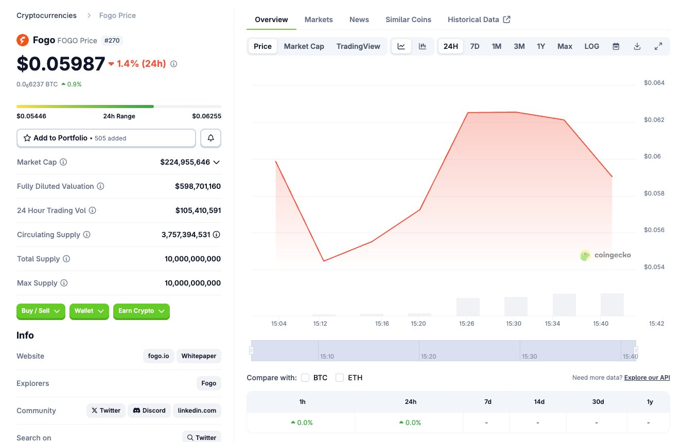Open the calendar date range picker
This screenshot has height=442, width=684.
coord(616,46)
